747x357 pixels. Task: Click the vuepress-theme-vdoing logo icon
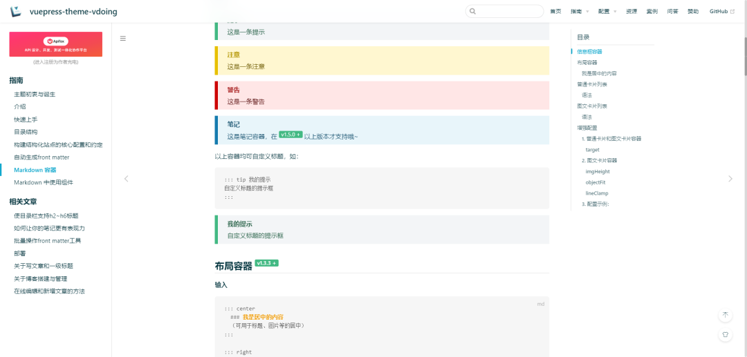[x=17, y=12]
